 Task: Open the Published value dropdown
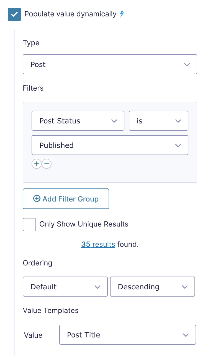coord(110,145)
